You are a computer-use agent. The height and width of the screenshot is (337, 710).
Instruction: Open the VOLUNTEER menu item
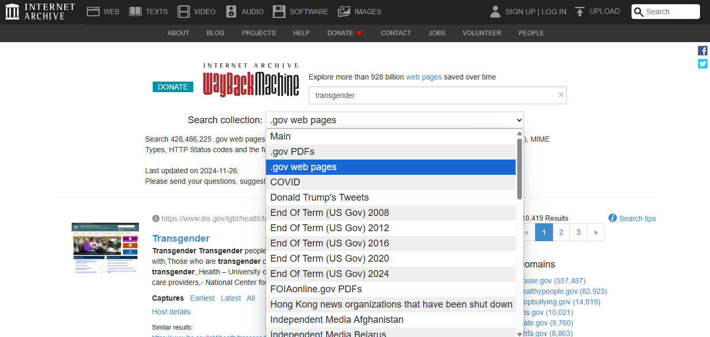(x=482, y=33)
